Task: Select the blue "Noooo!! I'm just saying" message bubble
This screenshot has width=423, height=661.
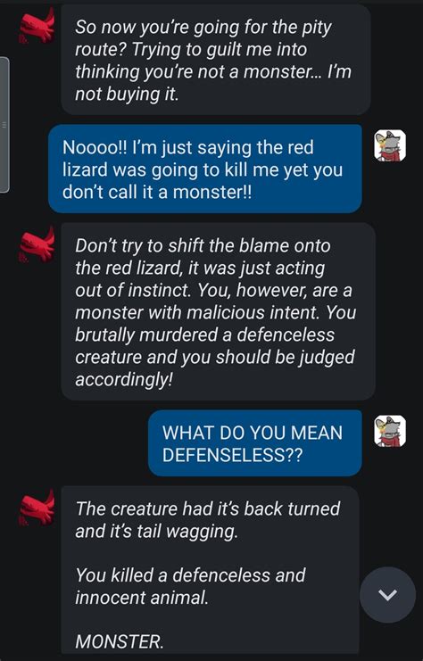Action: (x=205, y=169)
